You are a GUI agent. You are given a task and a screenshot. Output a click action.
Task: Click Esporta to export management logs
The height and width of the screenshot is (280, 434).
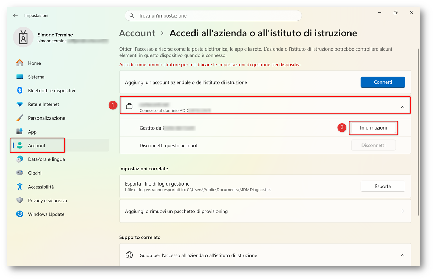[x=383, y=186]
